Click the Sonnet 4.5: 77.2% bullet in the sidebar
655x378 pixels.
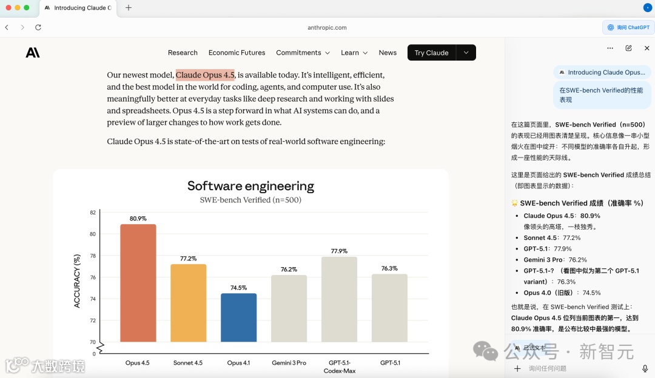pyautogui.click(x=553, y=238)
